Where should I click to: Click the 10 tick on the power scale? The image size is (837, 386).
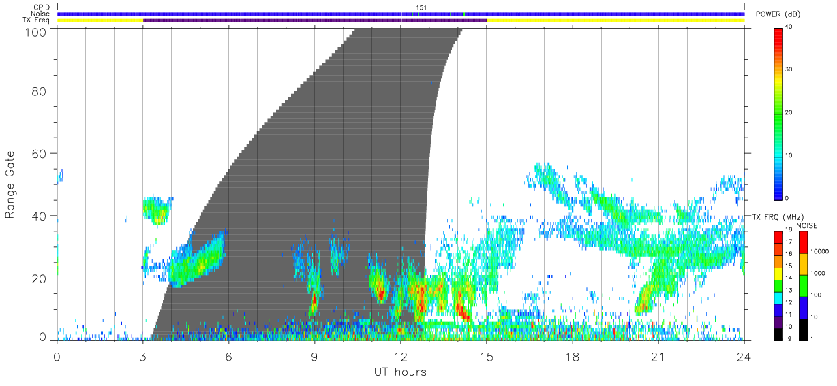[x=789, y=155]
